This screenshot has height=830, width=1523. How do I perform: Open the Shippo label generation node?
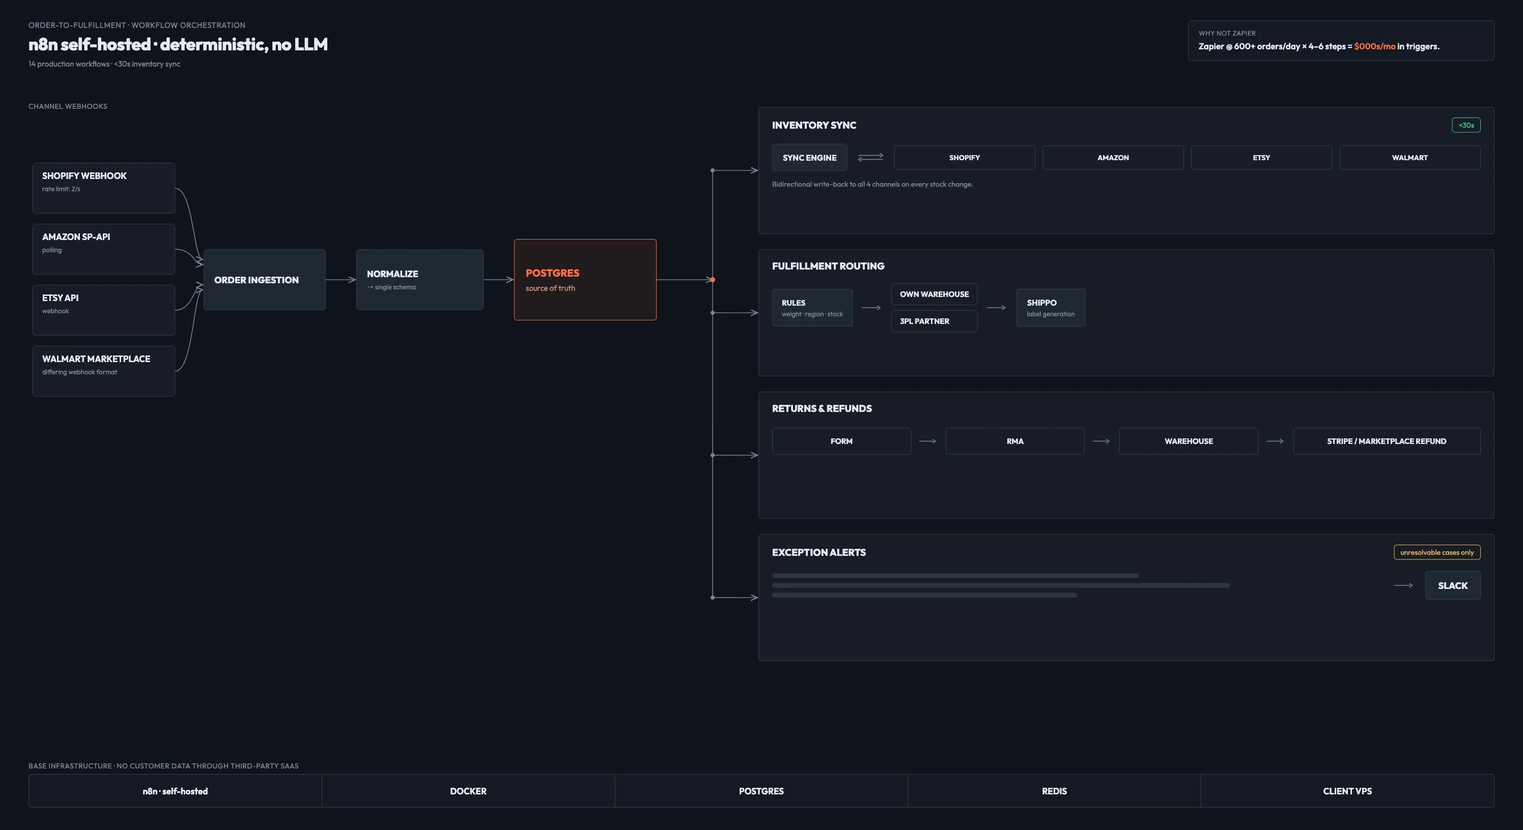1051,308
